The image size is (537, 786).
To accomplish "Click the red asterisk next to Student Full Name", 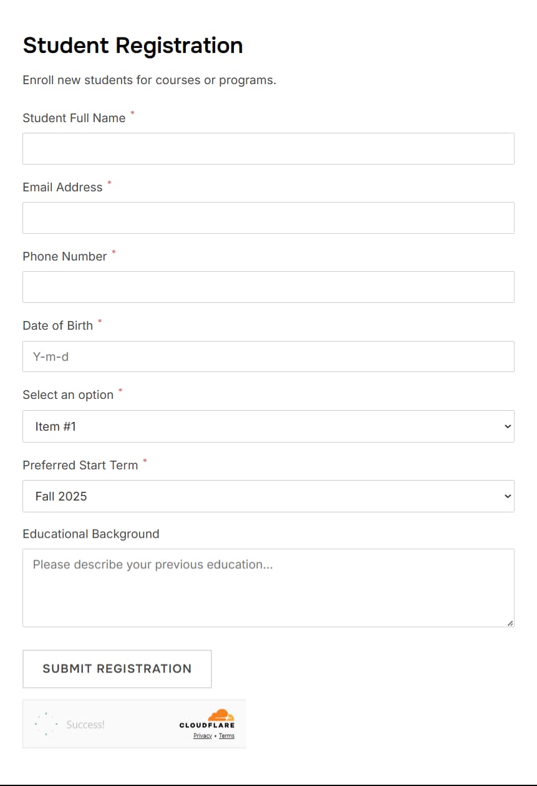I will (132, 113).
